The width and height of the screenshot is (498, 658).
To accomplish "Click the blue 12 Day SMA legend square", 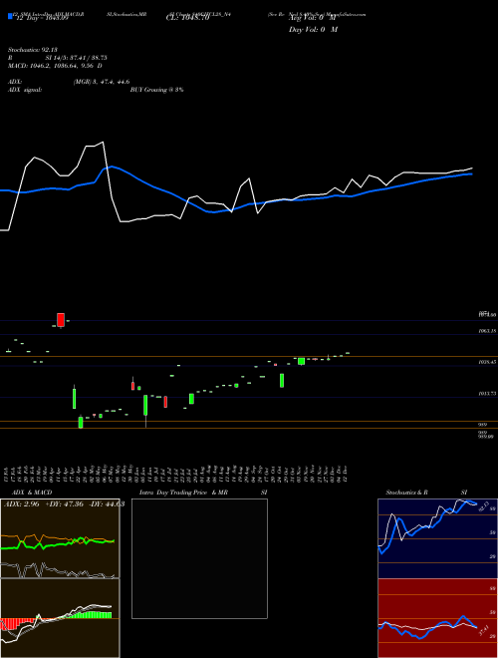I will pyautogui.click(x=11, y=17).
